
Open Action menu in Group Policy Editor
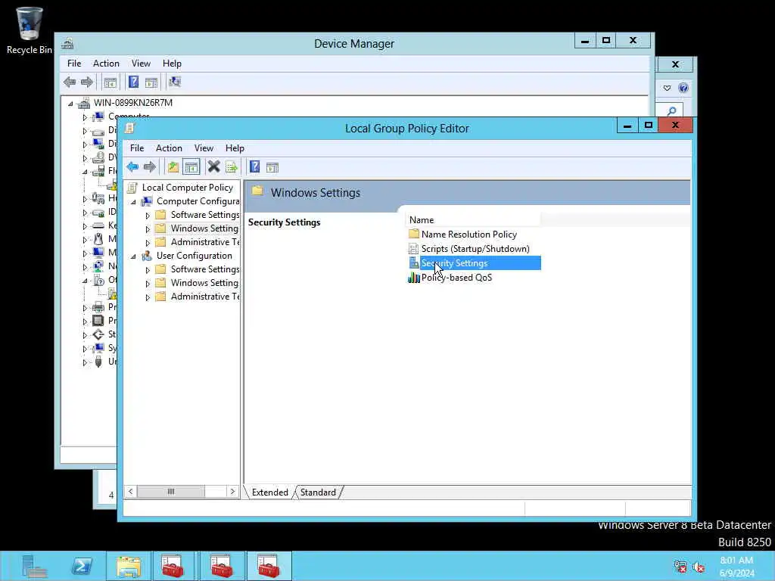coord(169,148)
